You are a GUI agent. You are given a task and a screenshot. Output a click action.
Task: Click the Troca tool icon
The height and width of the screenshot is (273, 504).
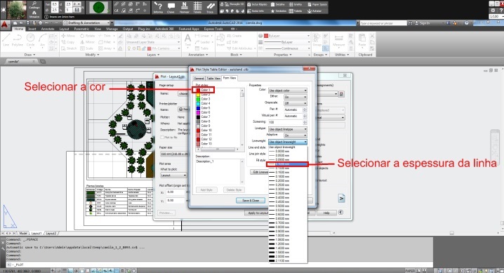[x=210, y=8]
